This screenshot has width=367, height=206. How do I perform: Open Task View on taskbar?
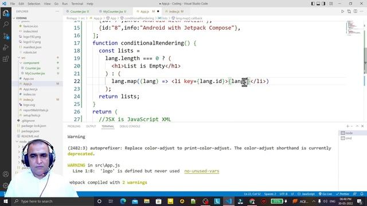click(111, 201)
